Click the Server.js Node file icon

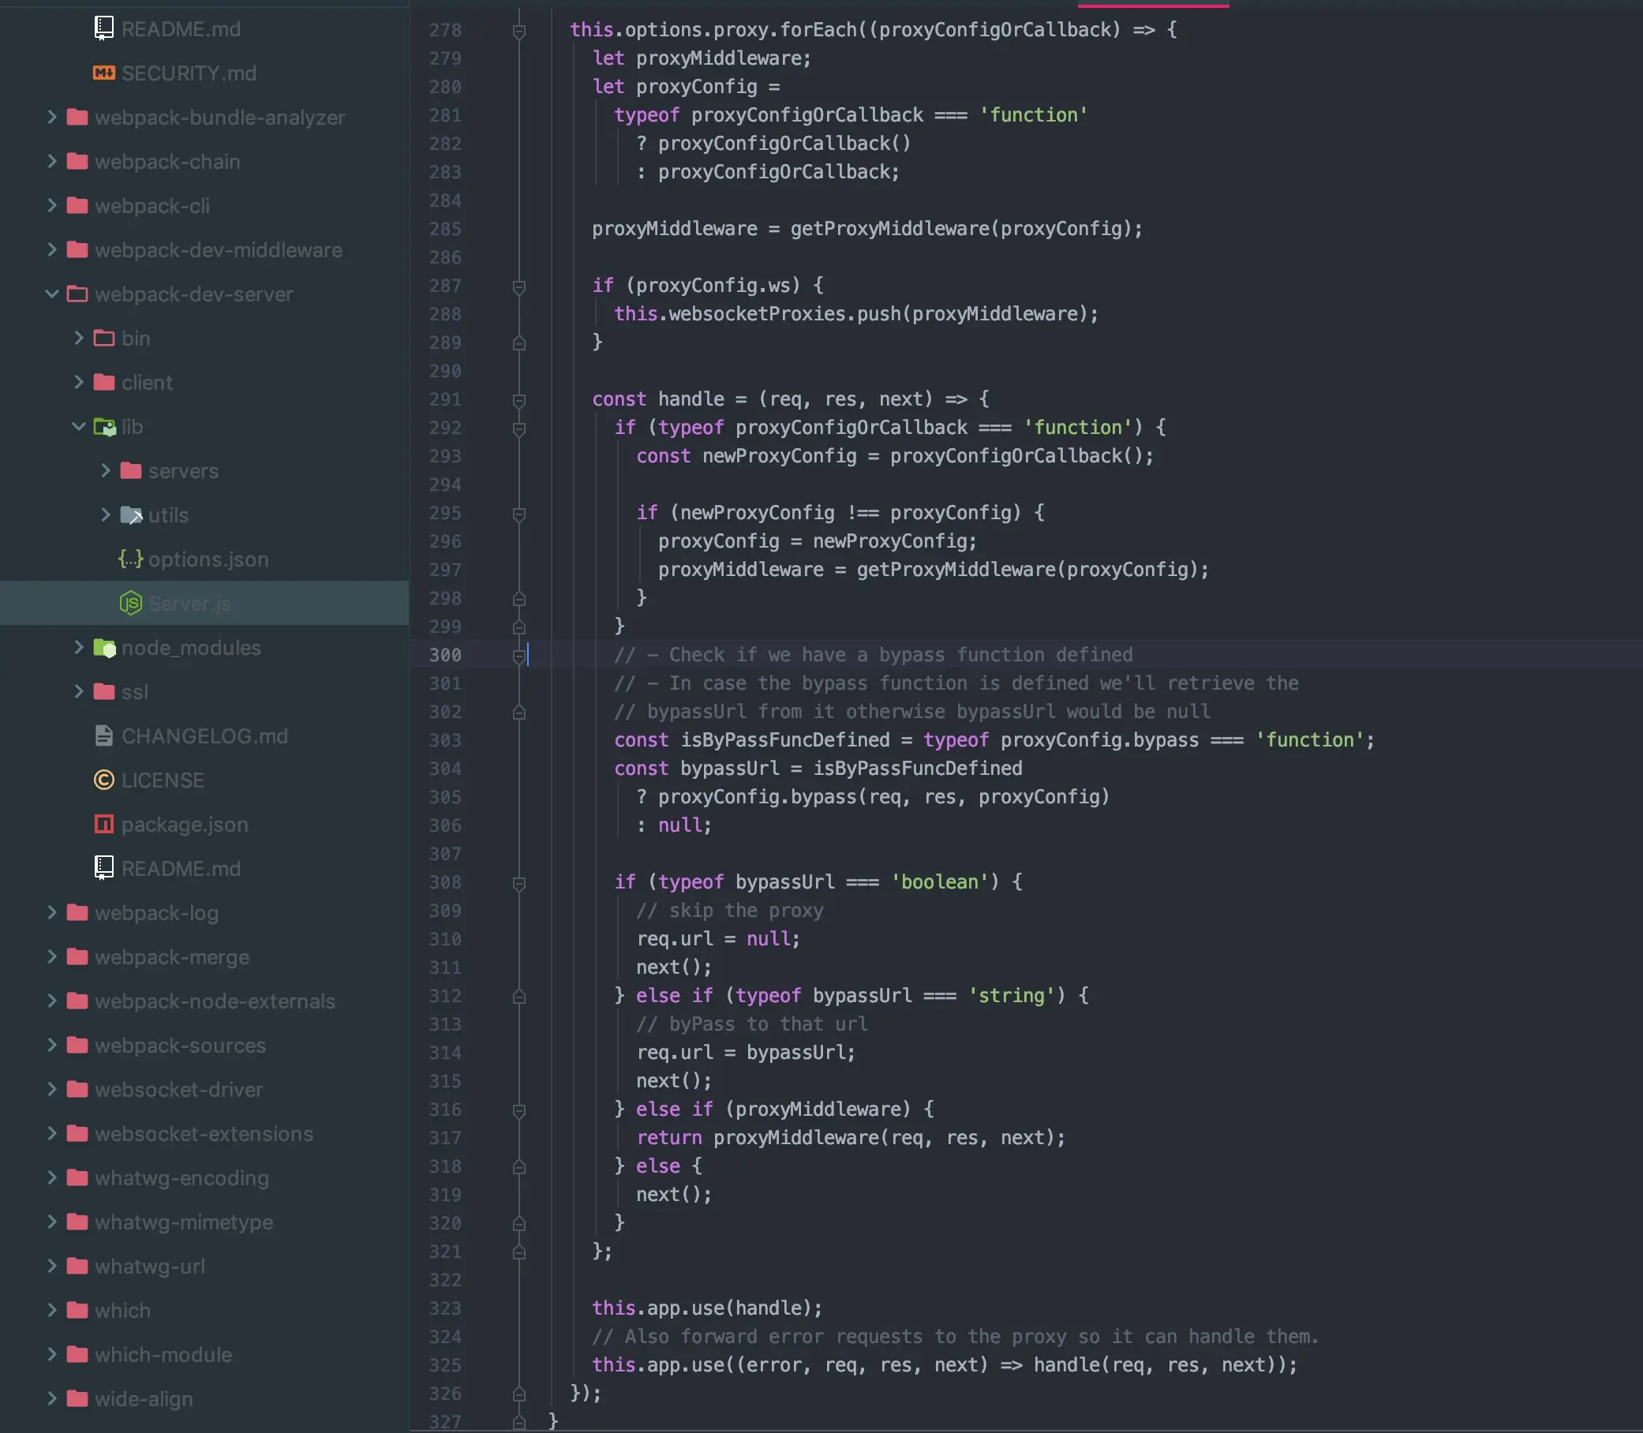click(130, 603)
